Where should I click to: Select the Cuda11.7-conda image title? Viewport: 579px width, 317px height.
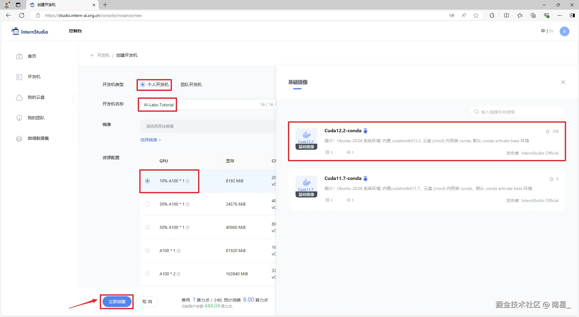343,178
